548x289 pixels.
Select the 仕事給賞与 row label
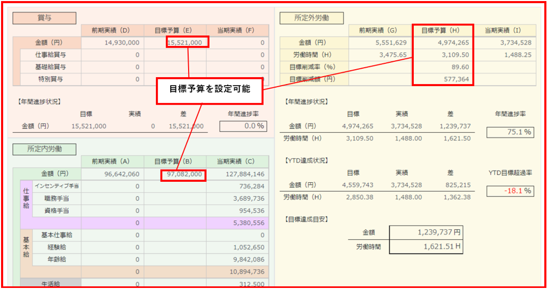coord(51,54)
